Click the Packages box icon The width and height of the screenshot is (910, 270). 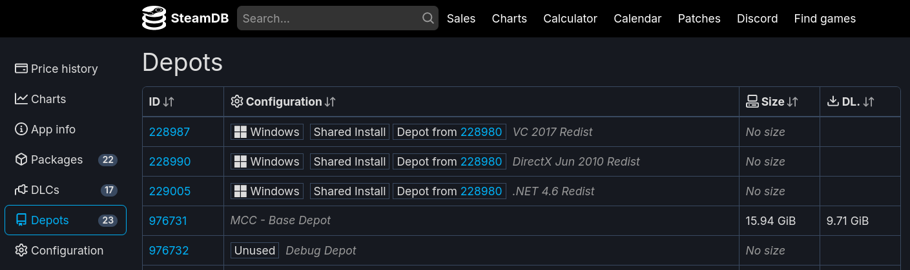pos(21,159)
